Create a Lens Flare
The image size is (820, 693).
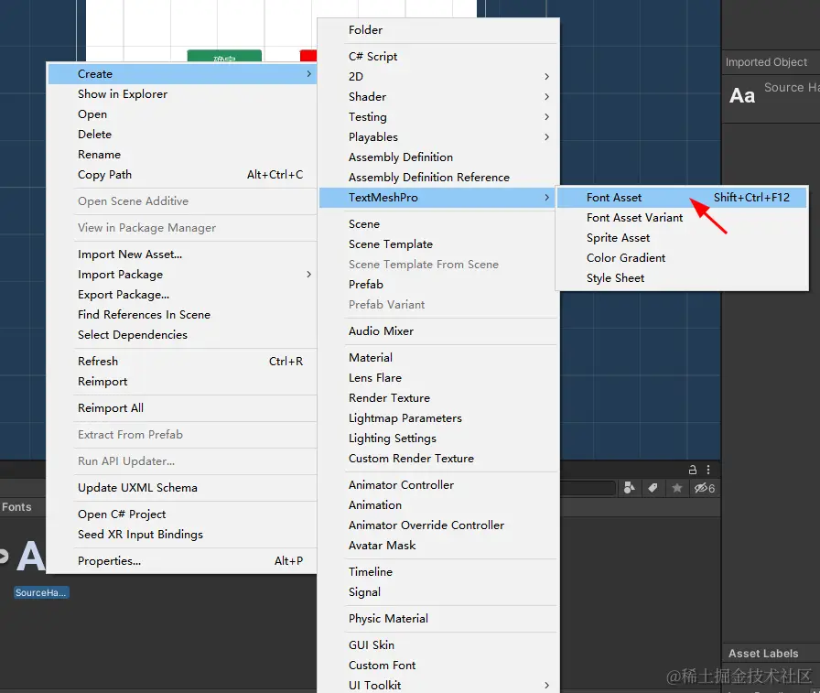tap(438, 377)
